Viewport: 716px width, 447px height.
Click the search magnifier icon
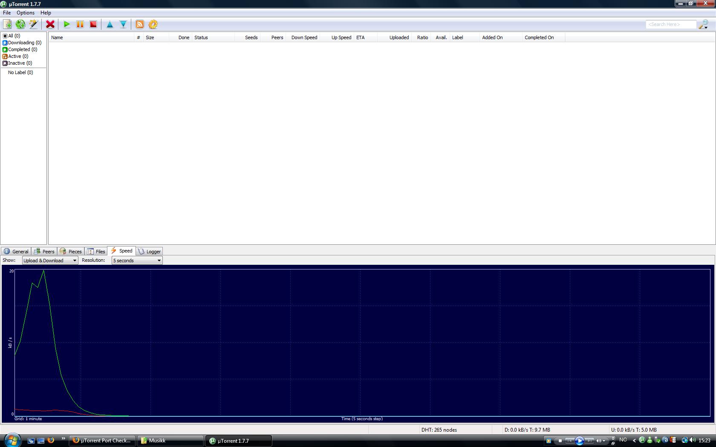coord(703,24)
